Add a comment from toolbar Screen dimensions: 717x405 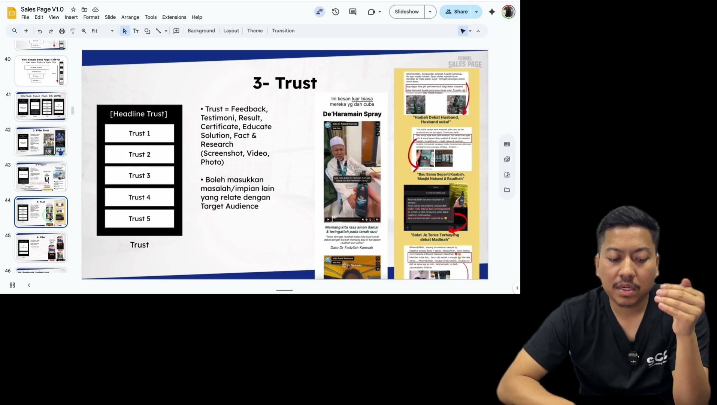tap(176, 31)
